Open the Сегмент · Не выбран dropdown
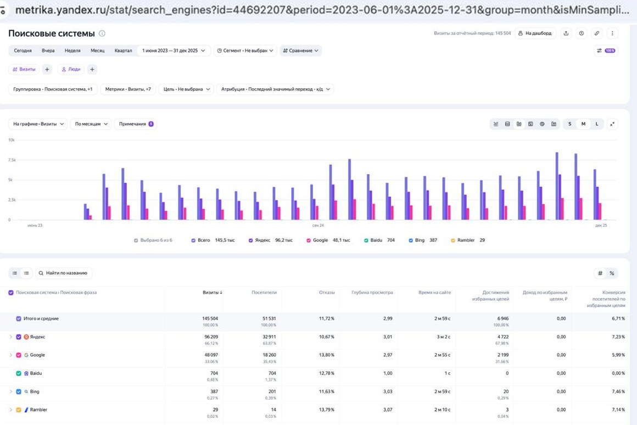637x425 pixels. point(245,51)
